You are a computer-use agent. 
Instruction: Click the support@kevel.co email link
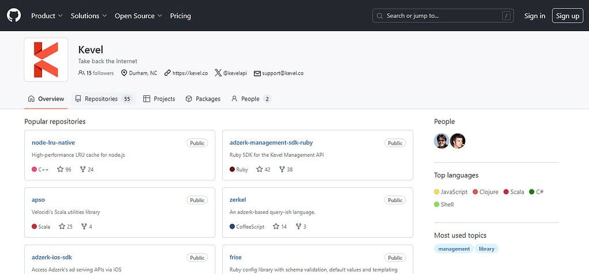pos(283,73)
